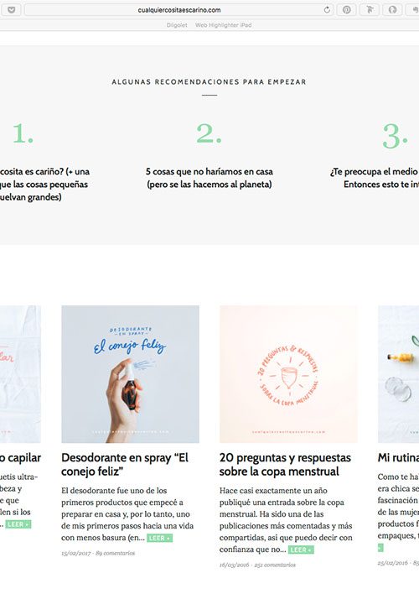Image resolution: width=419 pixels, height=599 pixels.
Task: Reload the page with the refresh icon
Action: 327,10
